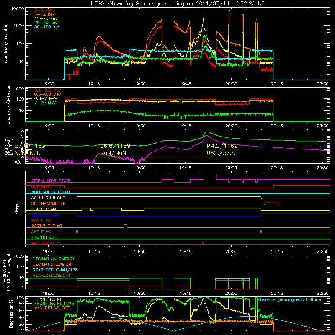Select the SC_TRANSMITTER flag label
This screenshot has width=335, height=335.
pyautogui.click(x=49, y=204)
